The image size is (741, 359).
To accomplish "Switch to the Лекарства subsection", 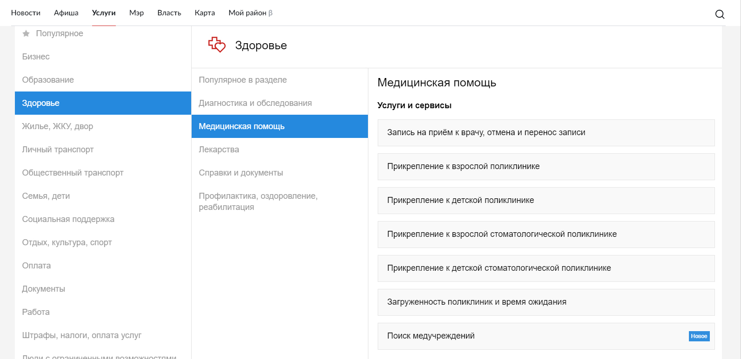I will point(219,150).
